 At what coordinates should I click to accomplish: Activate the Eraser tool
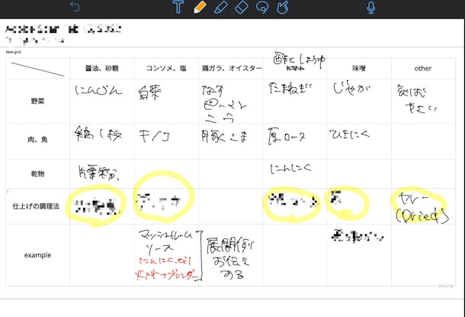242,8
